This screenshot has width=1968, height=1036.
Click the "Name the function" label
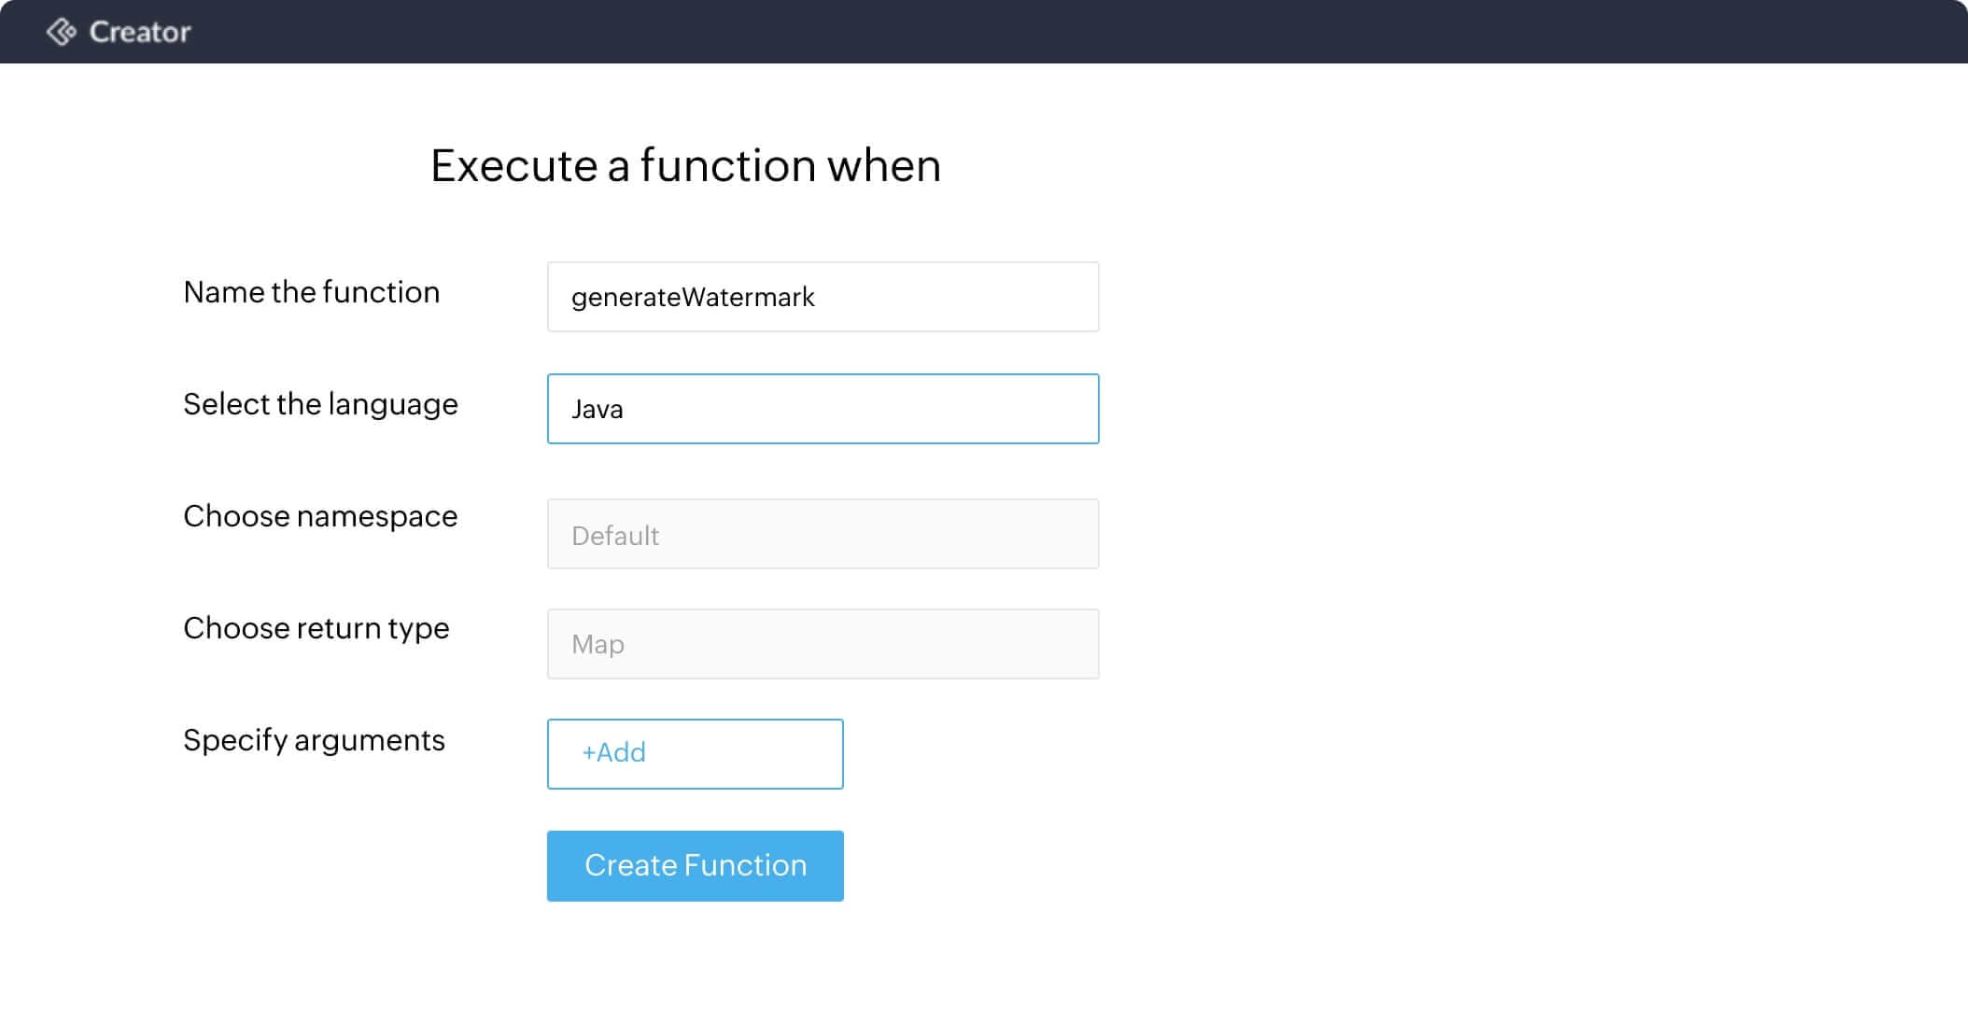311,292
